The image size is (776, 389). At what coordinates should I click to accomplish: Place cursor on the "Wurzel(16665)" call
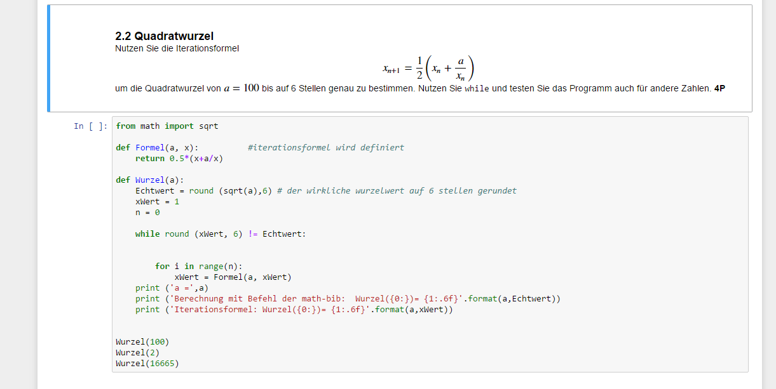(x=147, y=364)
